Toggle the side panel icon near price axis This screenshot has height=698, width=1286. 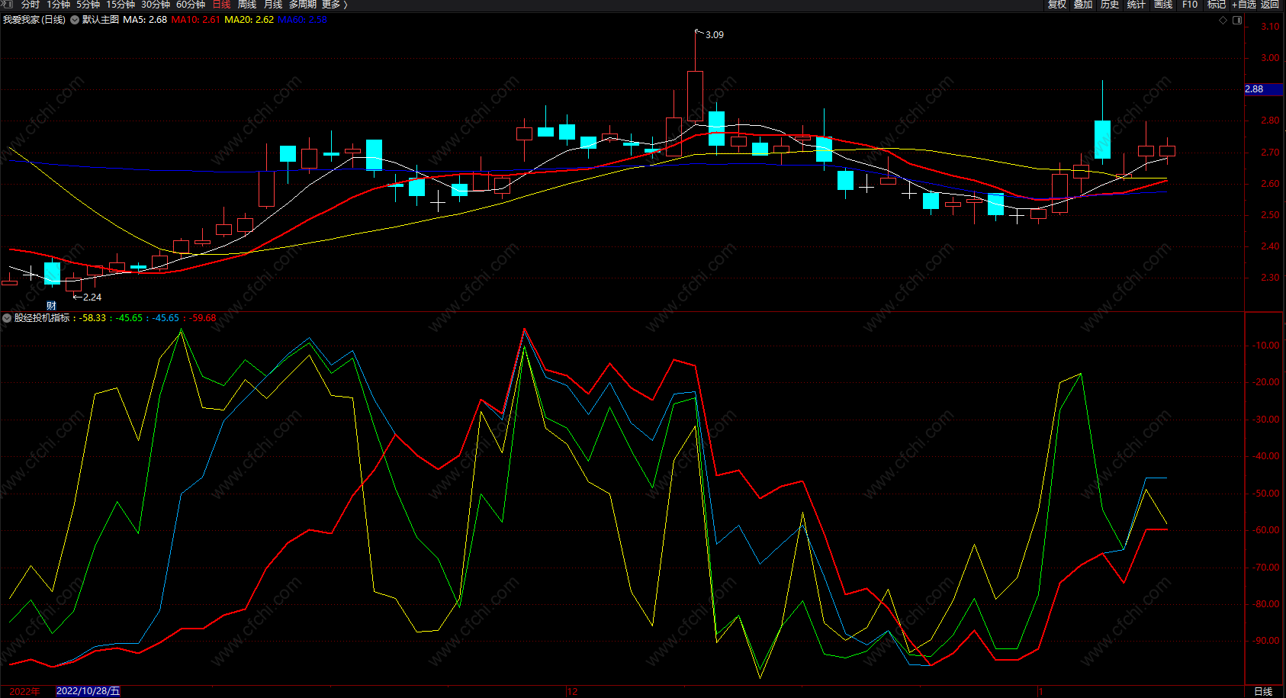point(1237,21)
